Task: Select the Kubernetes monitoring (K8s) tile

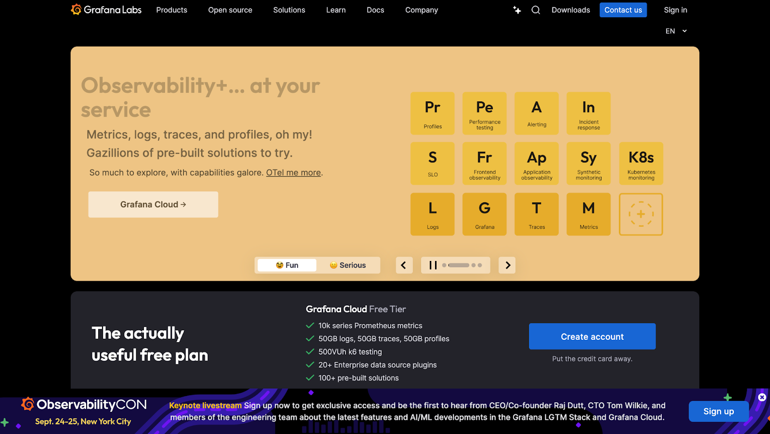Action: 641,163
